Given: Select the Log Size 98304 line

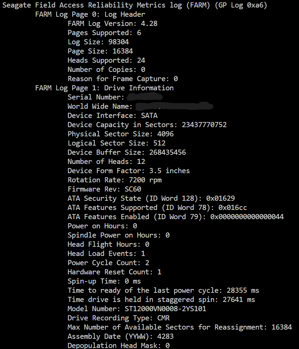Looking at the screenshot, I should tap(98, 42).
